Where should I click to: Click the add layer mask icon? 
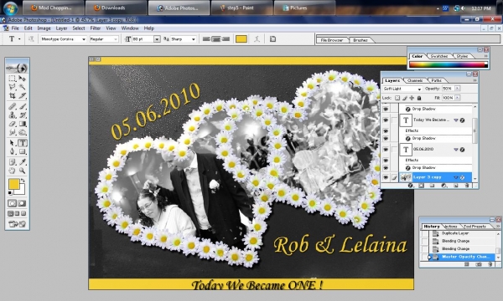[421, 186]
